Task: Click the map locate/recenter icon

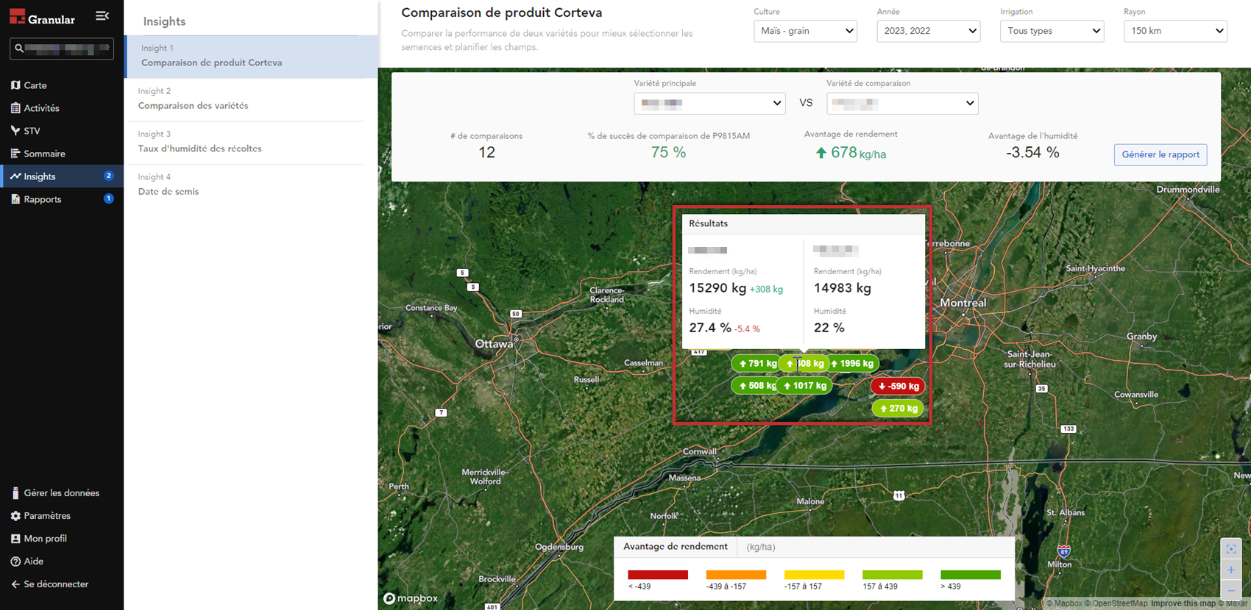Action: pyautogui.click(x=1231, y=549)
